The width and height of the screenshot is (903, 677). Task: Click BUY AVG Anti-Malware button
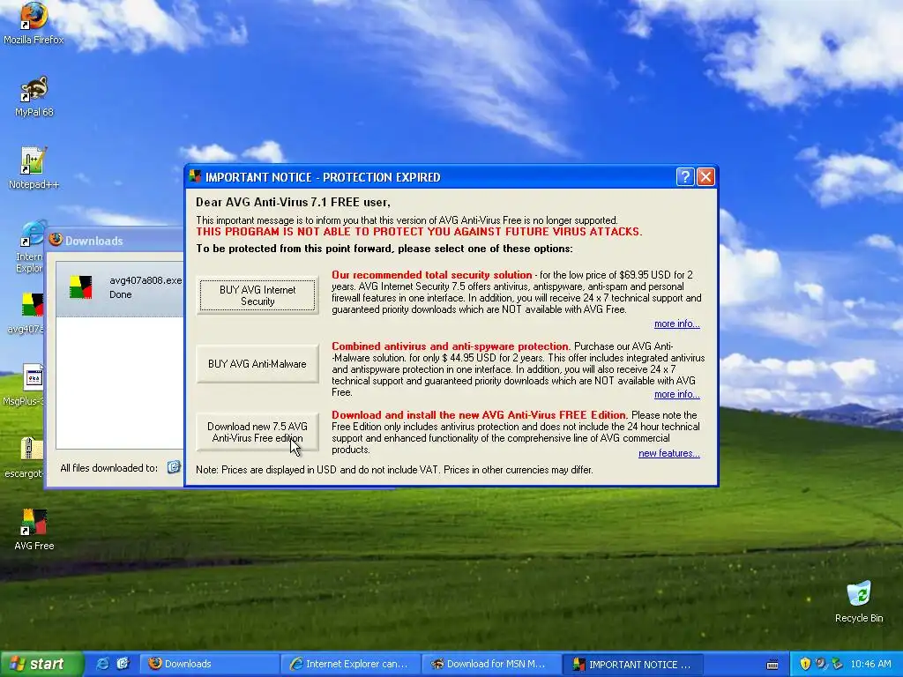click(x=257, y=364)
